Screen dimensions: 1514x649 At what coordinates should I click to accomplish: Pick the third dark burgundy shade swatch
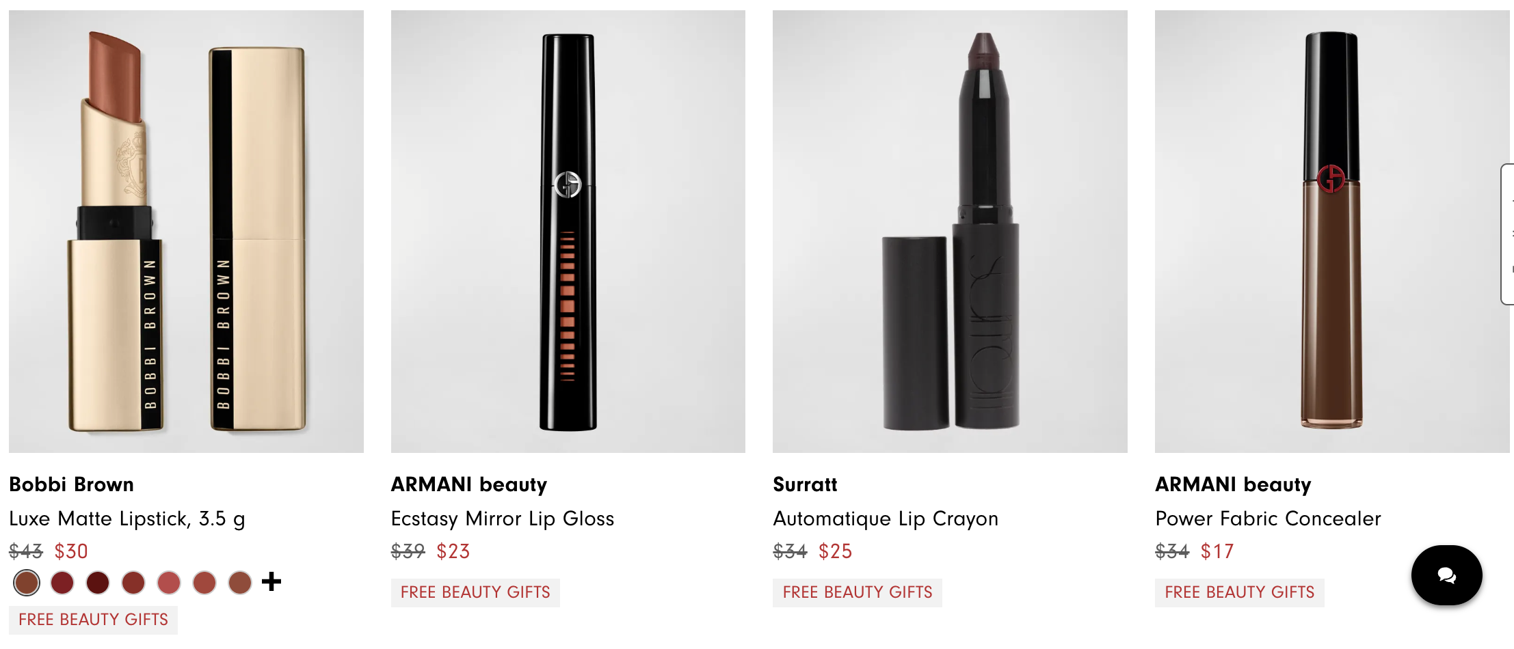click(x=98, y=583)
